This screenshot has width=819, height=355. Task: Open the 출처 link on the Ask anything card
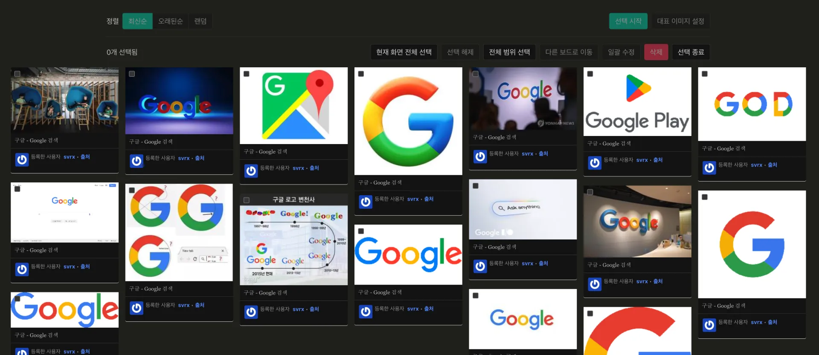click(543, 263)
